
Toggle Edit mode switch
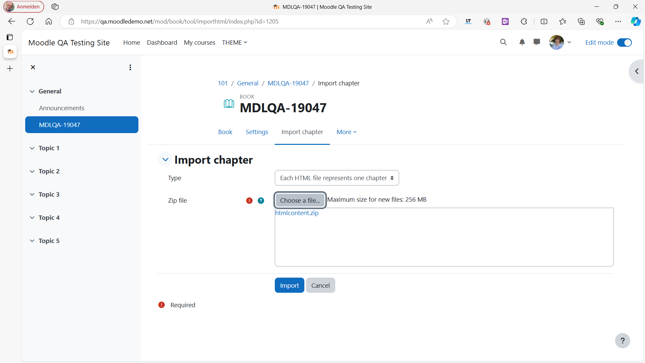click(x=625, y=43)
